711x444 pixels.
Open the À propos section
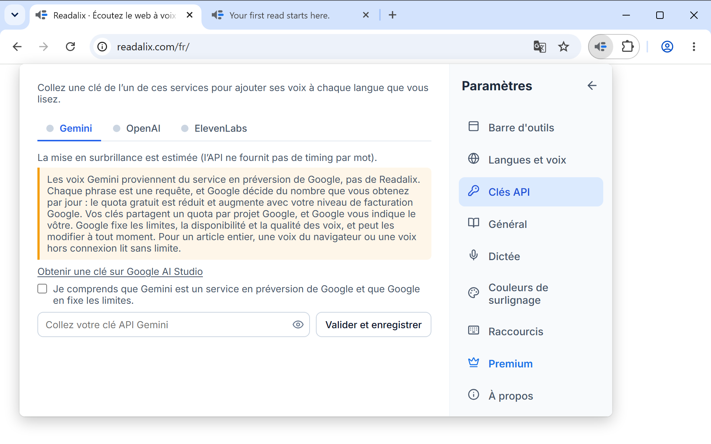[x=531, y=396]
